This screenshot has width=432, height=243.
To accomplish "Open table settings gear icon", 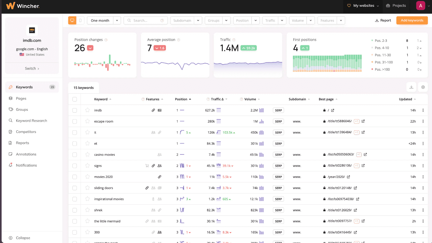I will click(423, 87).
